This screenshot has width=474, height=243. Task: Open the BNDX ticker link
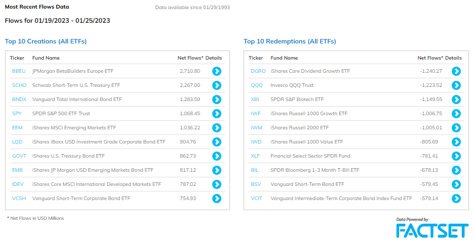[19, 100]
